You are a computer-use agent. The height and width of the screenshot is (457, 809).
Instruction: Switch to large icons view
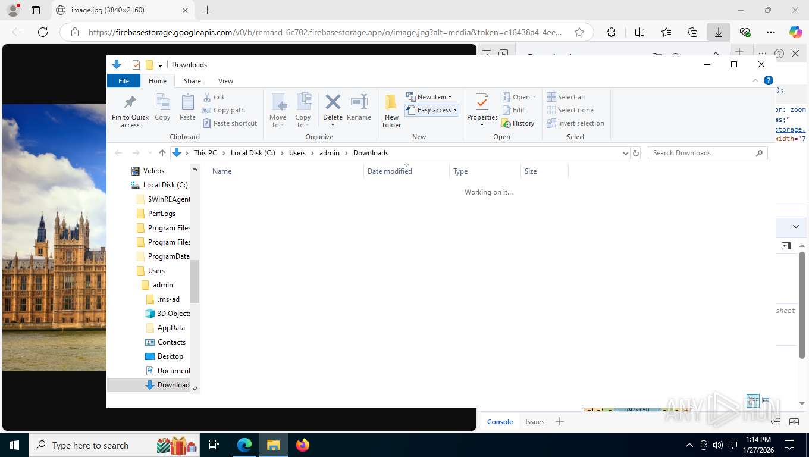(x=766, y=400)
